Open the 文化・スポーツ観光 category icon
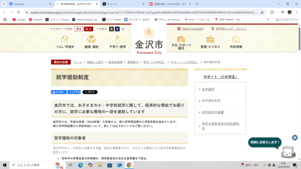 [181, 43]
